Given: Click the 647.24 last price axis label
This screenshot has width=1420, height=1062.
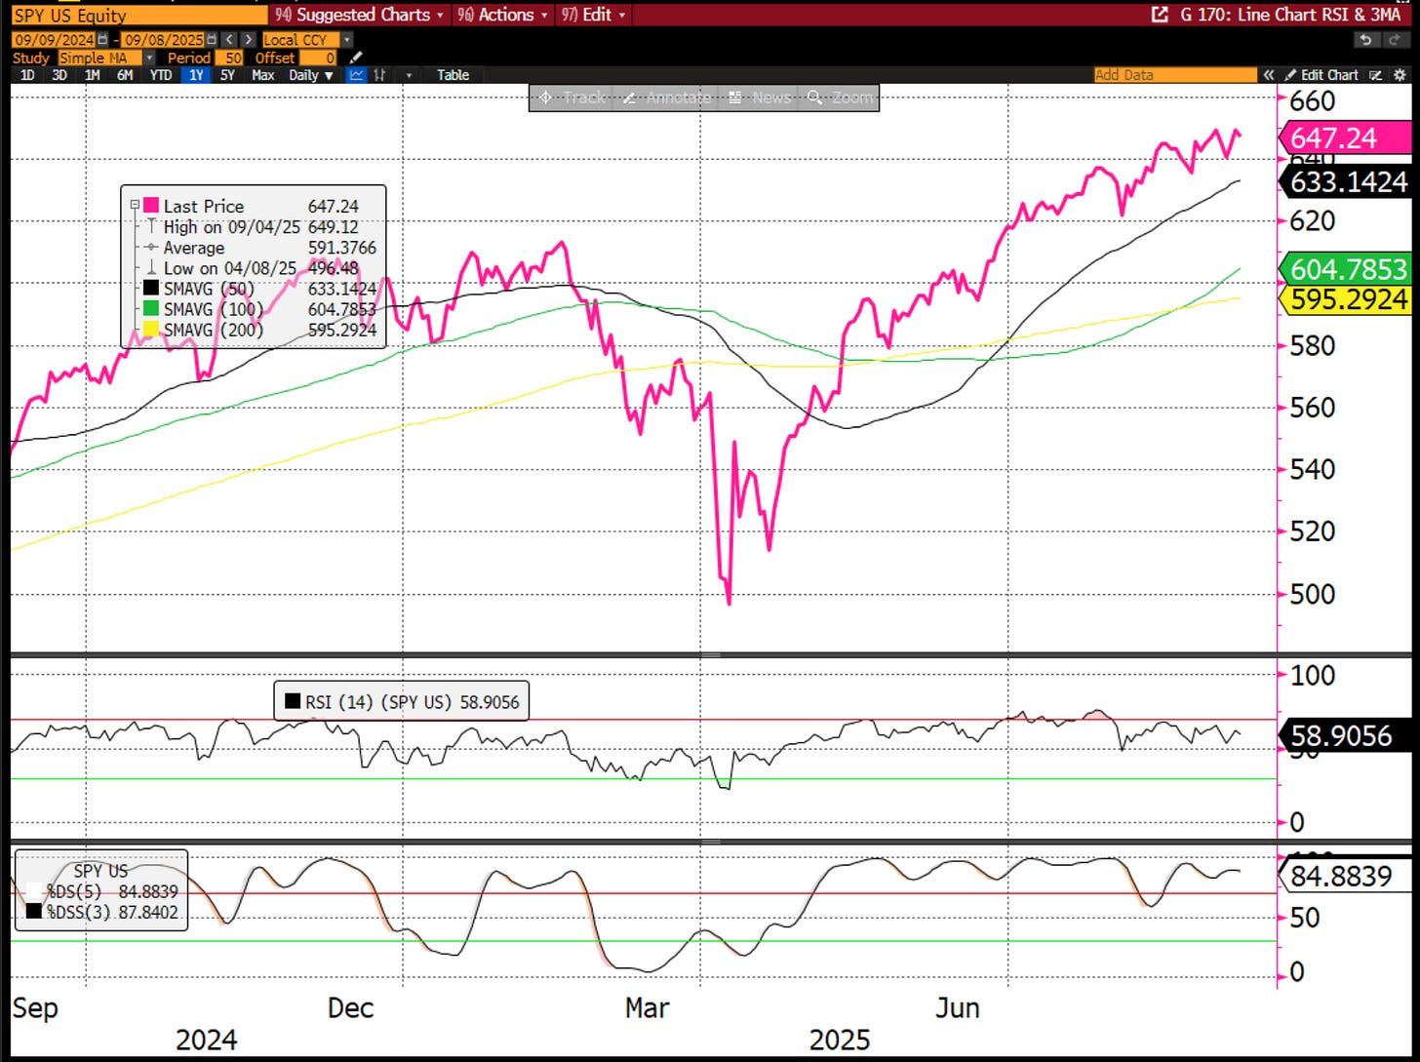Looking at the screenshot, I should pyautogui.click(x=1346, y=138).
